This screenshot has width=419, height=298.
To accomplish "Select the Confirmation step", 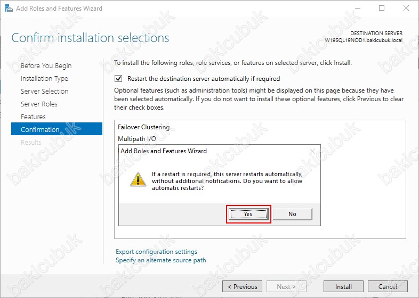I will pyautogui.click(x=40, y=129).
